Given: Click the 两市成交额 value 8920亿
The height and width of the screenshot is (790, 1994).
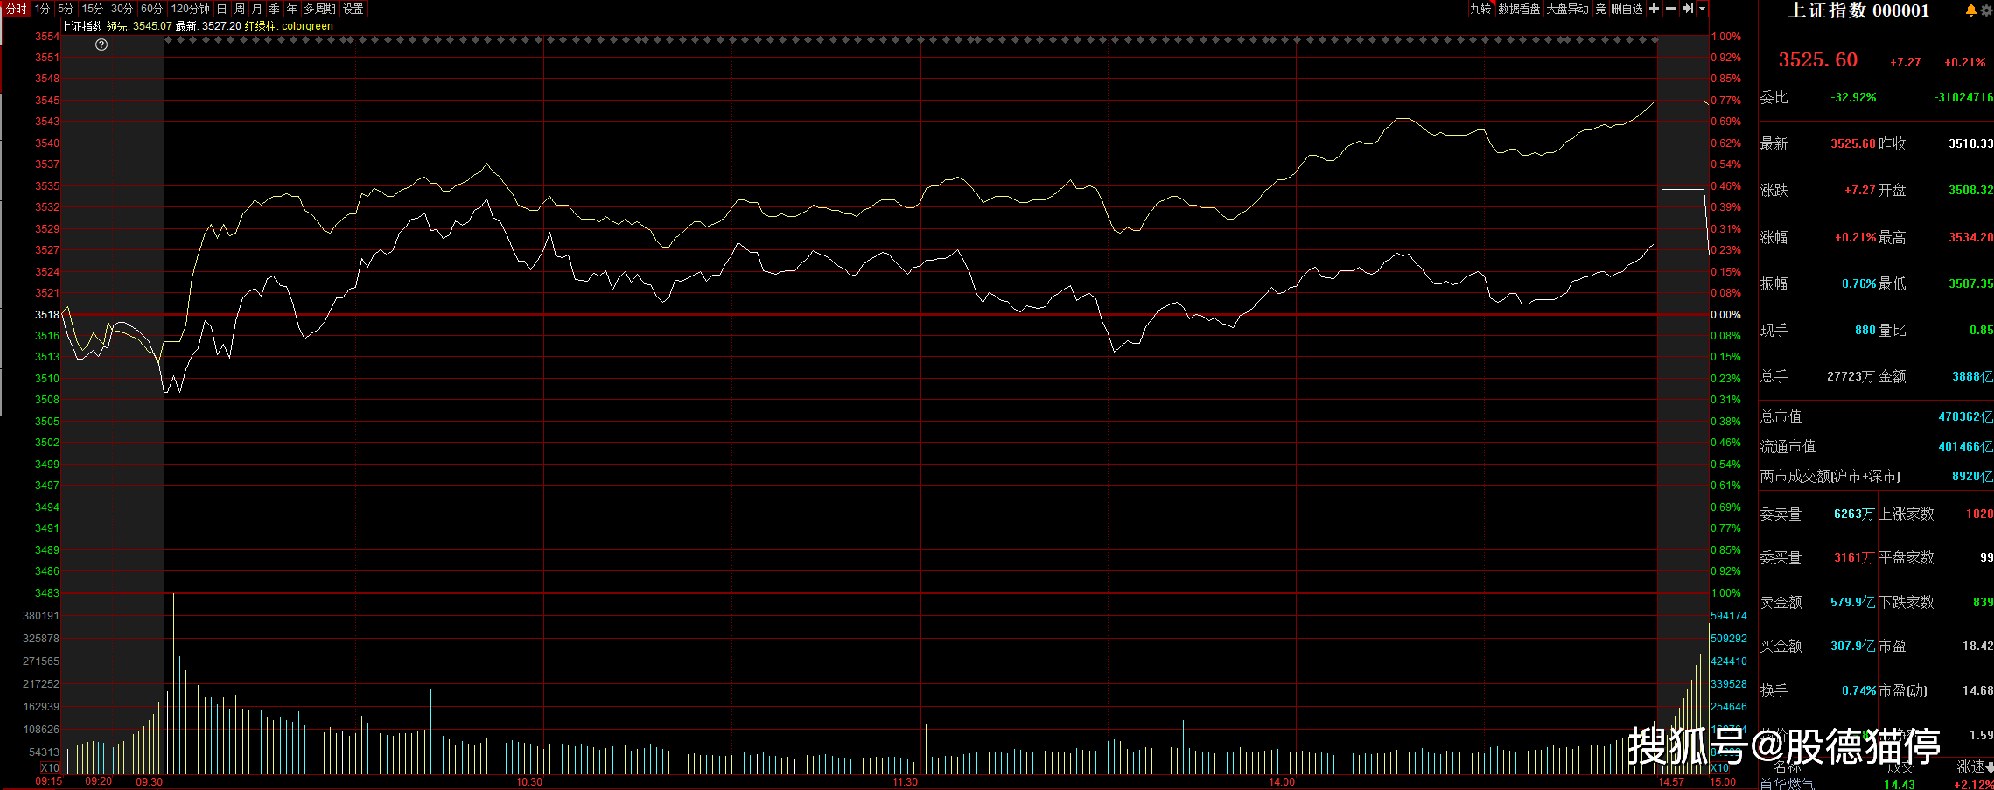Looking at the screenshot, I should coord(1972,476).
